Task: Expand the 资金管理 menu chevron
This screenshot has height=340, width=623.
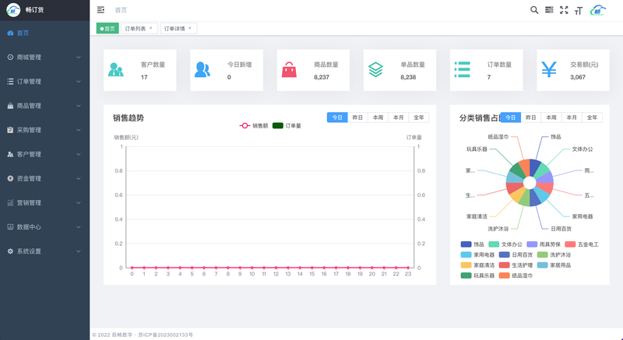Action: [x=79, y=178]
